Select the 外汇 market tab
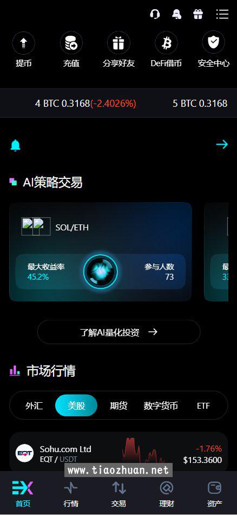The width and height of the screenshot is (237, 515). point(34,405)
